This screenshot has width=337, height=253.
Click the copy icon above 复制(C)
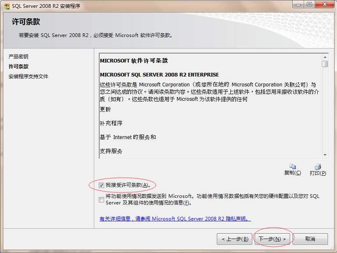tap(293, 166)
